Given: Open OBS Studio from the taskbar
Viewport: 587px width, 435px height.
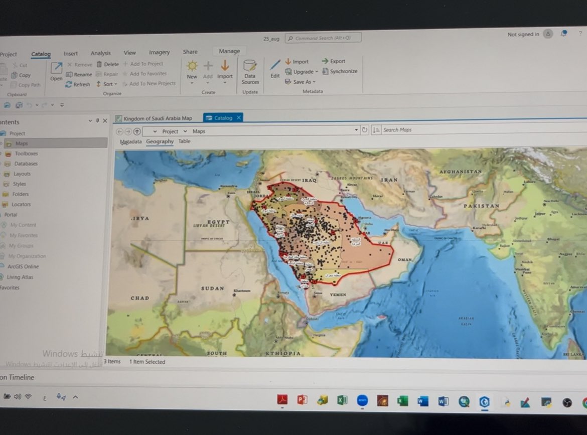Looking at the screenshot, I should [567, 403].
